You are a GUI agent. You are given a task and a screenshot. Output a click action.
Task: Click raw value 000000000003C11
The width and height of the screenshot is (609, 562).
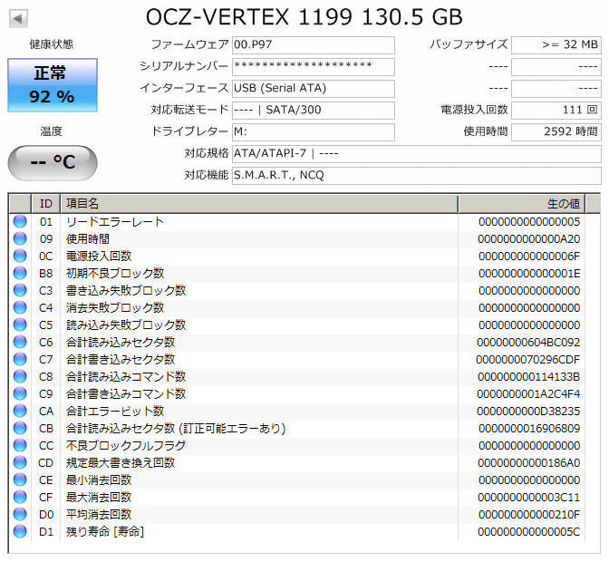(529, 497)
